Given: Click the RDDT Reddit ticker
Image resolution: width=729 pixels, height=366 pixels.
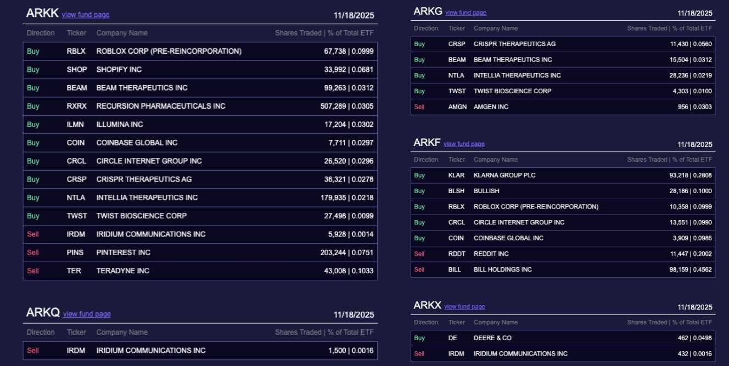Looking at the screenshot, I should click(457, 254).
